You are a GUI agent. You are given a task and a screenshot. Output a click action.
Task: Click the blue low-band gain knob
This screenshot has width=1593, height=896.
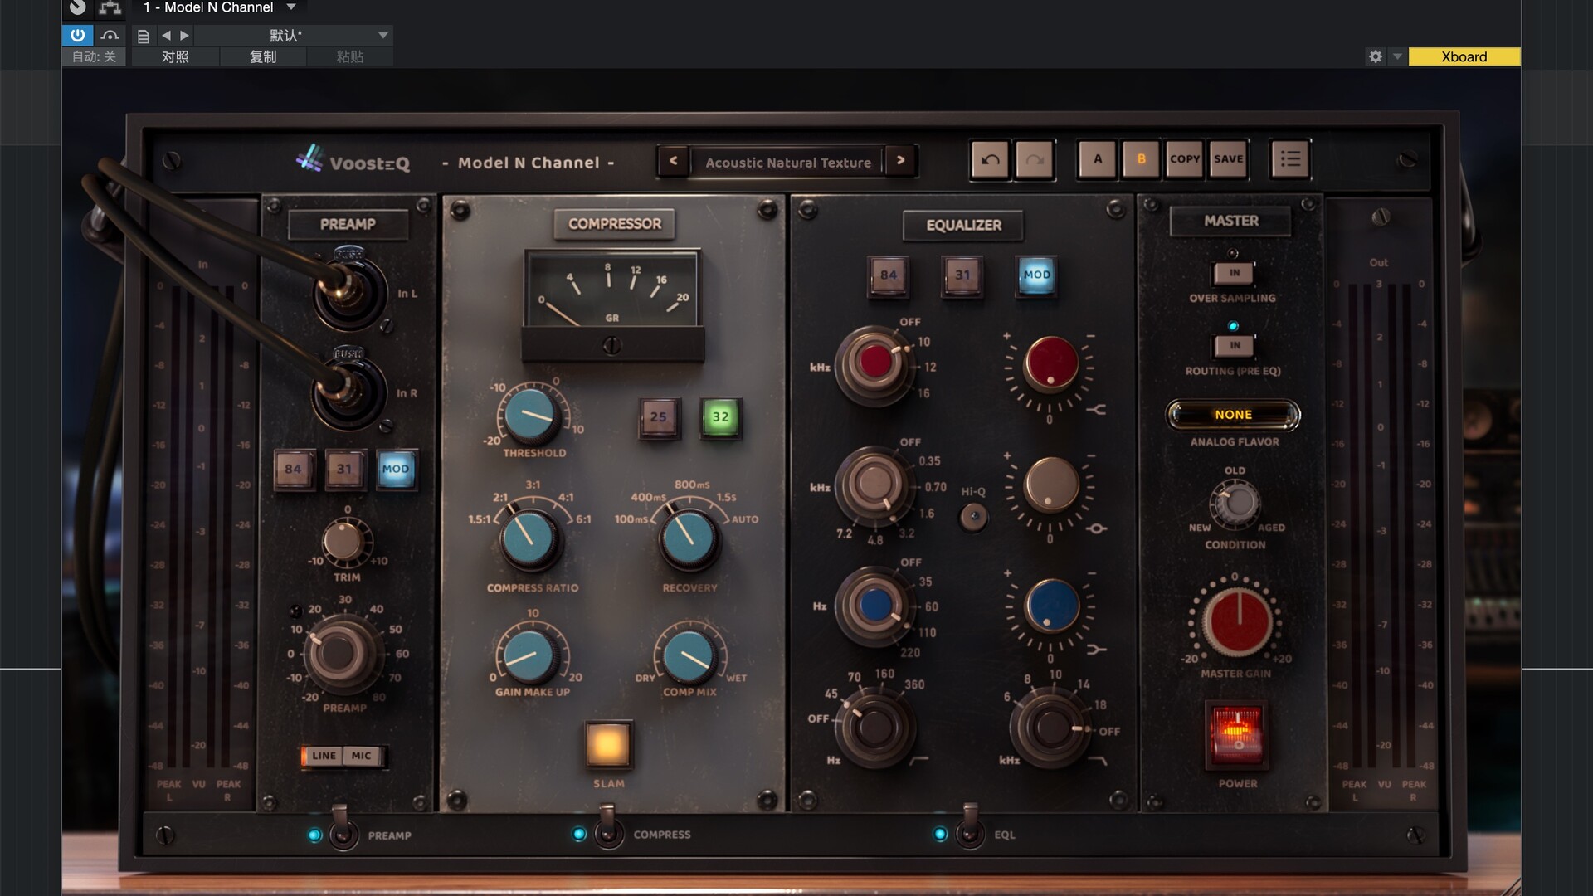coord(1052,605)
